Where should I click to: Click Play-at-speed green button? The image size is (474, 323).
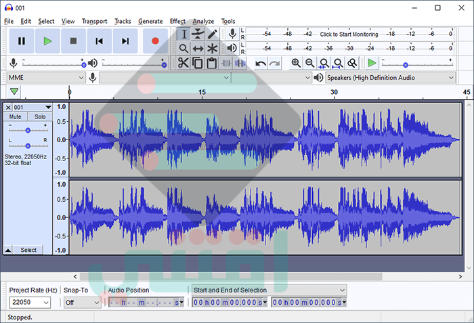pyautogui.click(x=372, y=63)
